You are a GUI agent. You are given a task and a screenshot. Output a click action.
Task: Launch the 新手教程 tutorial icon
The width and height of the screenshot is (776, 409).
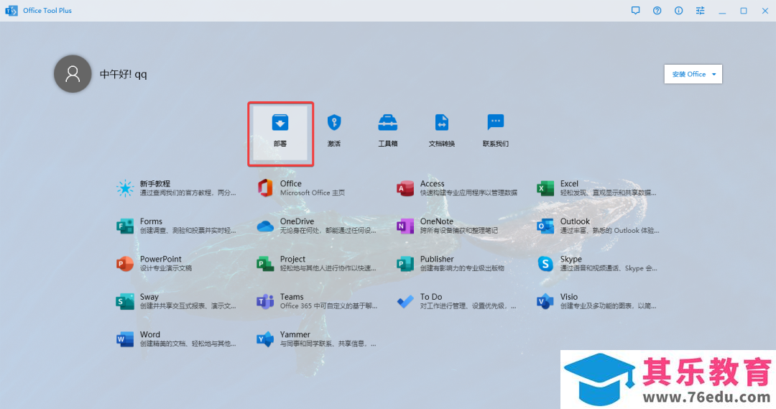tap(125, 188)
